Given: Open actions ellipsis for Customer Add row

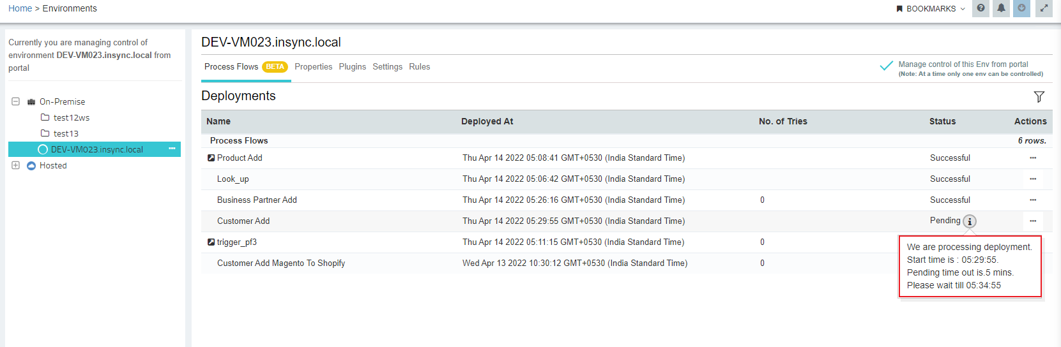Looking at the screenshot, I should [x=1032, y=221].
